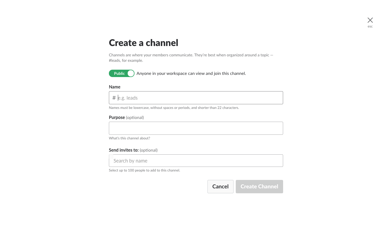This screenshot has height=245, width=392.
Task: Click the esc label below the X
Action: pos(370,26)
